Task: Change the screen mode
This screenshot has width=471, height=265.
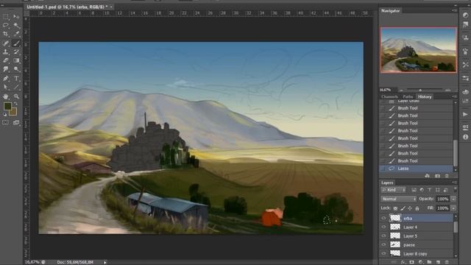Action: [16, 122]
